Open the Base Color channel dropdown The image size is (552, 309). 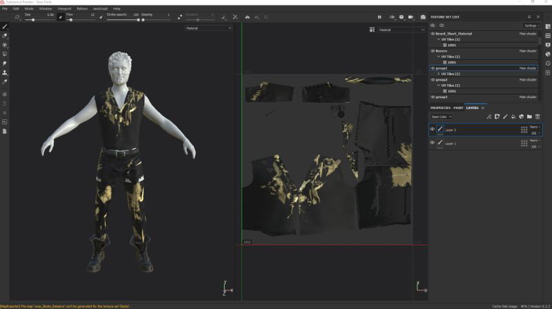[x=442, y=117]
